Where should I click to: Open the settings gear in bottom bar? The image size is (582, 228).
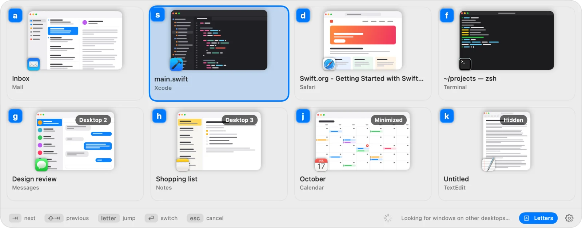pyautogui.click(x=569, y=218)
